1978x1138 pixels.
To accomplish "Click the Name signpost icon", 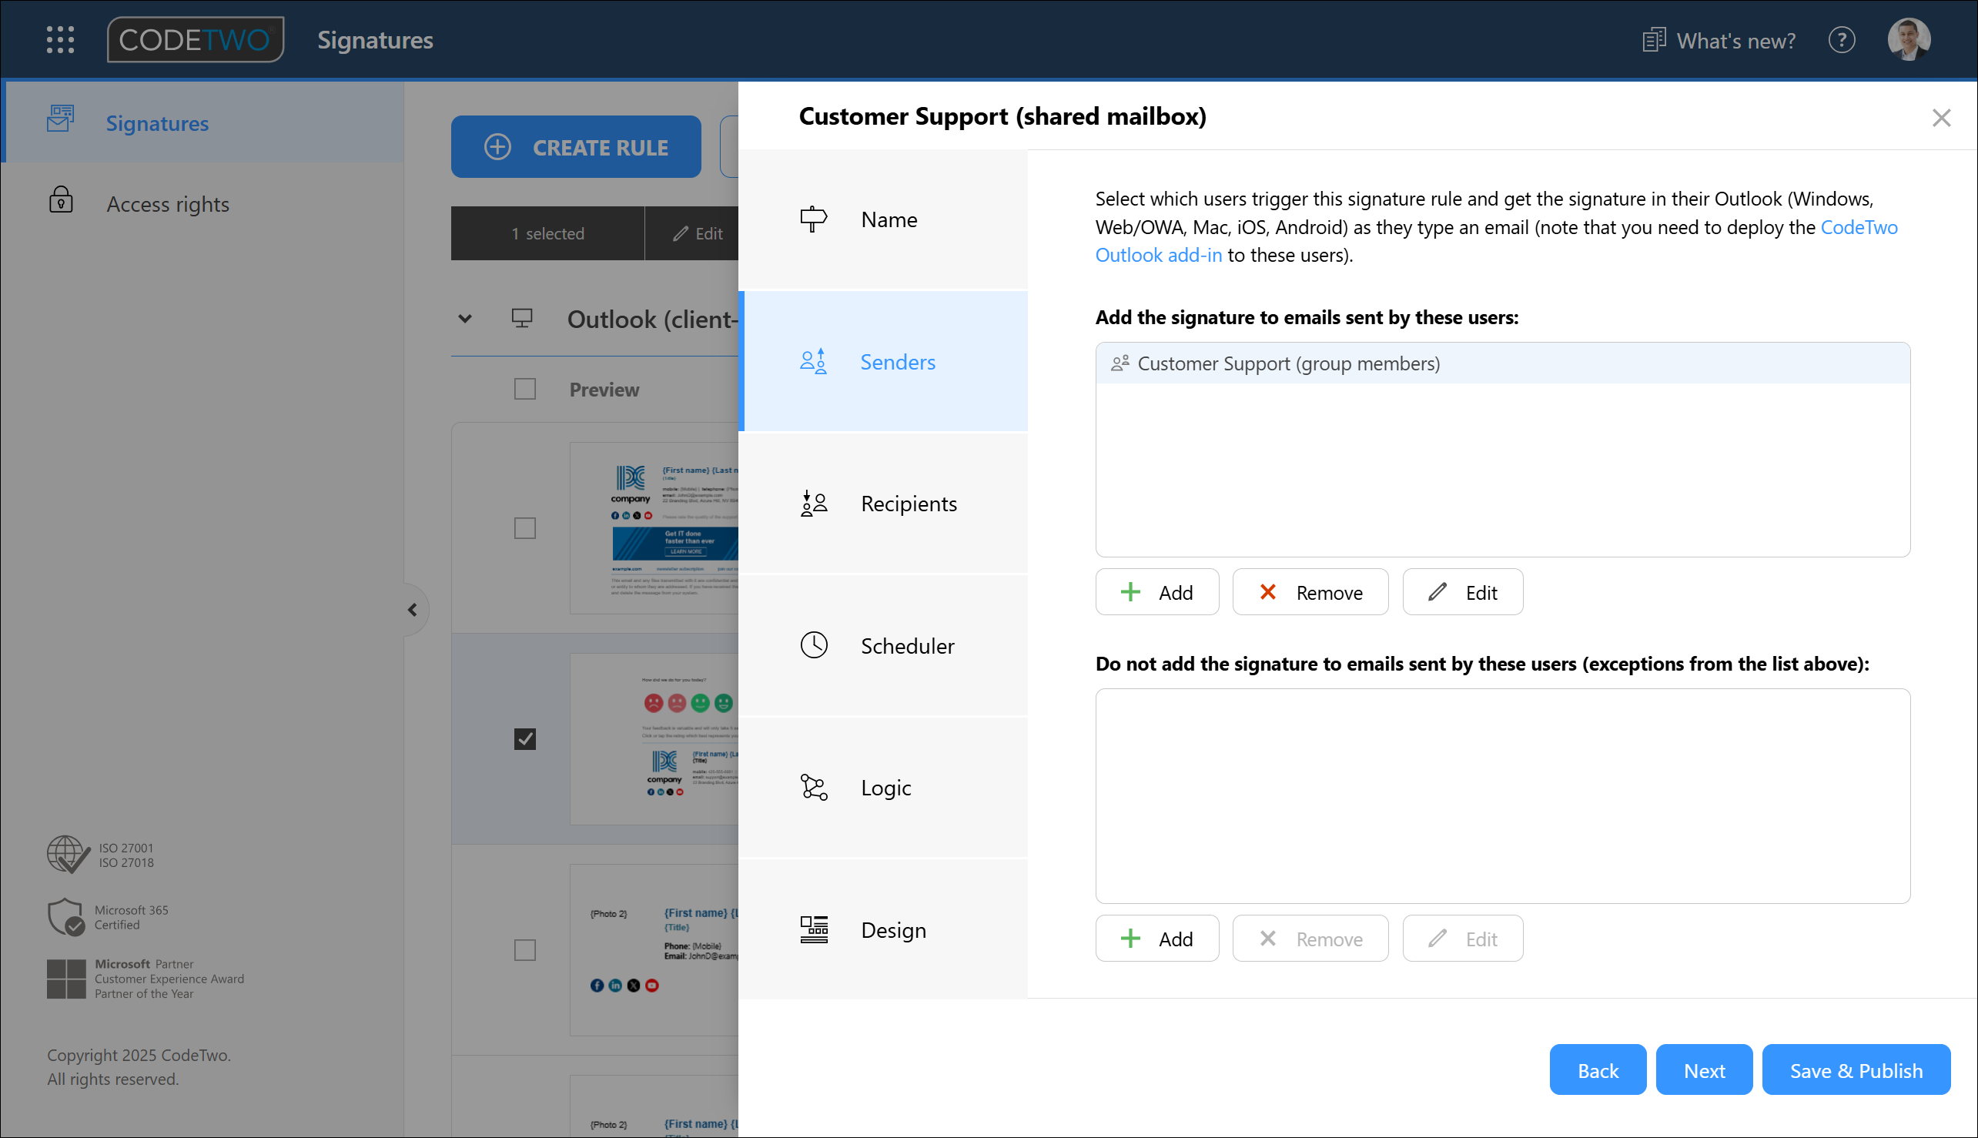I will tap(813, 219).
